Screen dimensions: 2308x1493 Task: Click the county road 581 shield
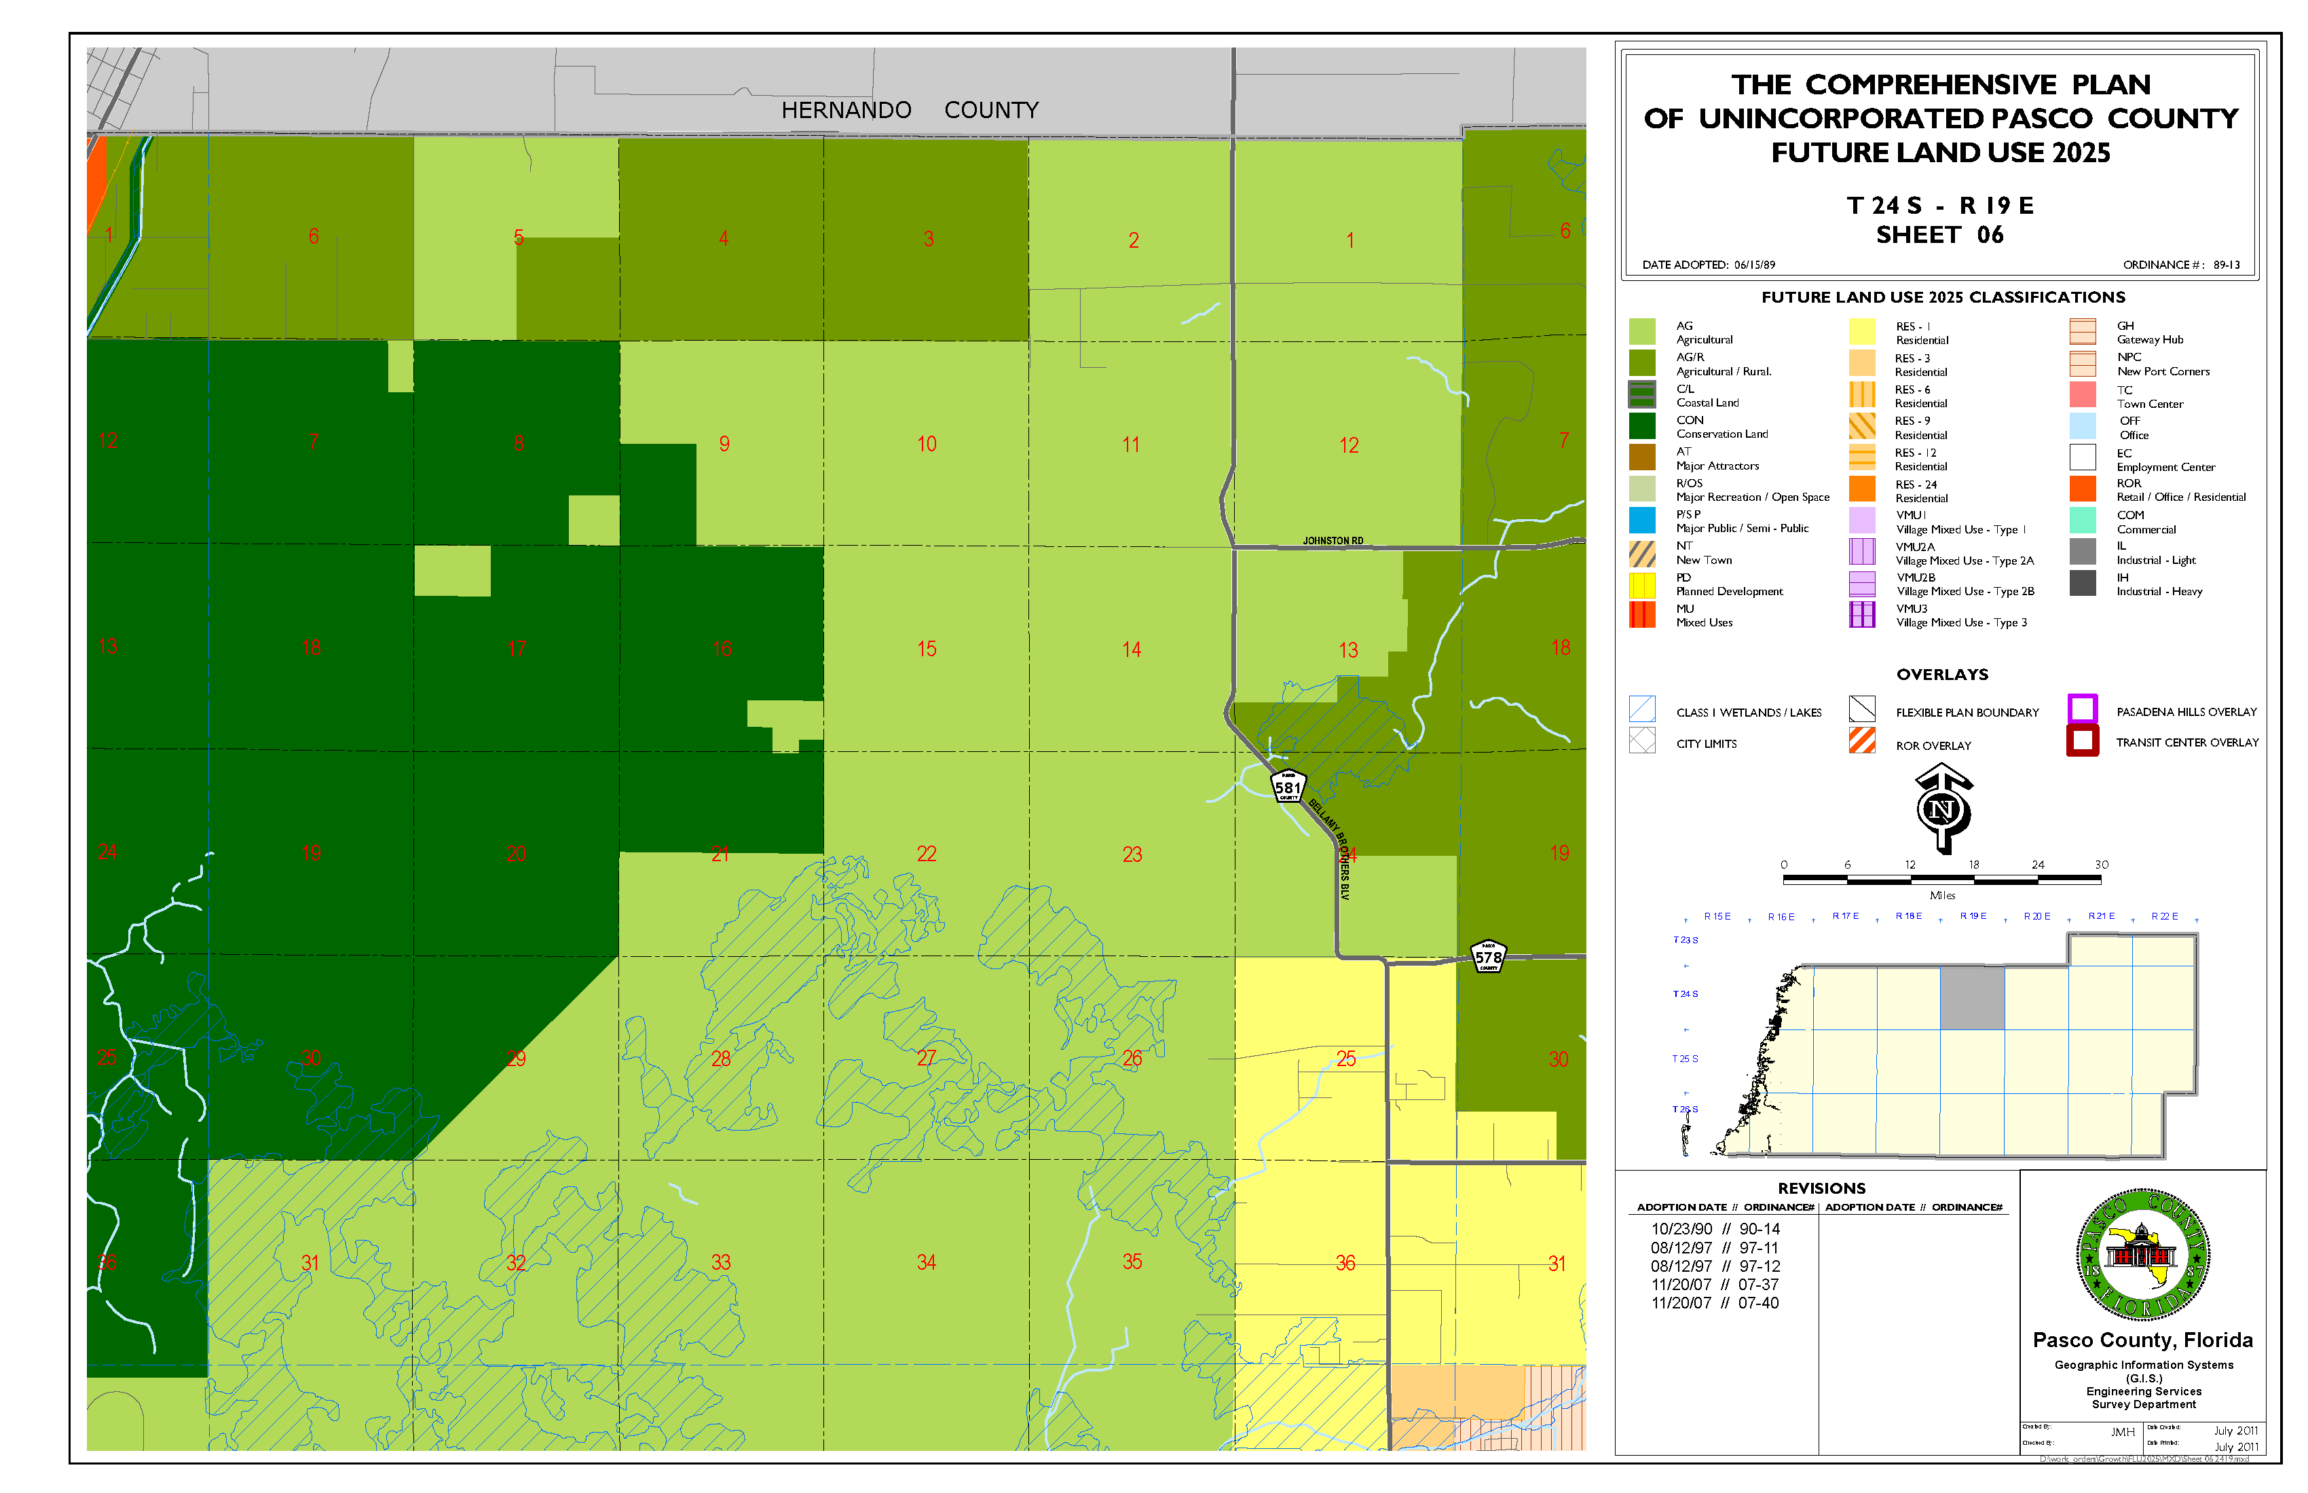(1288, 787)
